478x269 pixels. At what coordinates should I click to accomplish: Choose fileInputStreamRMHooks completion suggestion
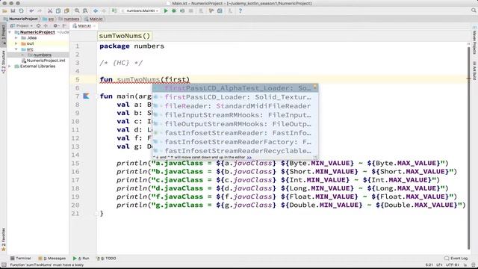click(x=235, y=115)
